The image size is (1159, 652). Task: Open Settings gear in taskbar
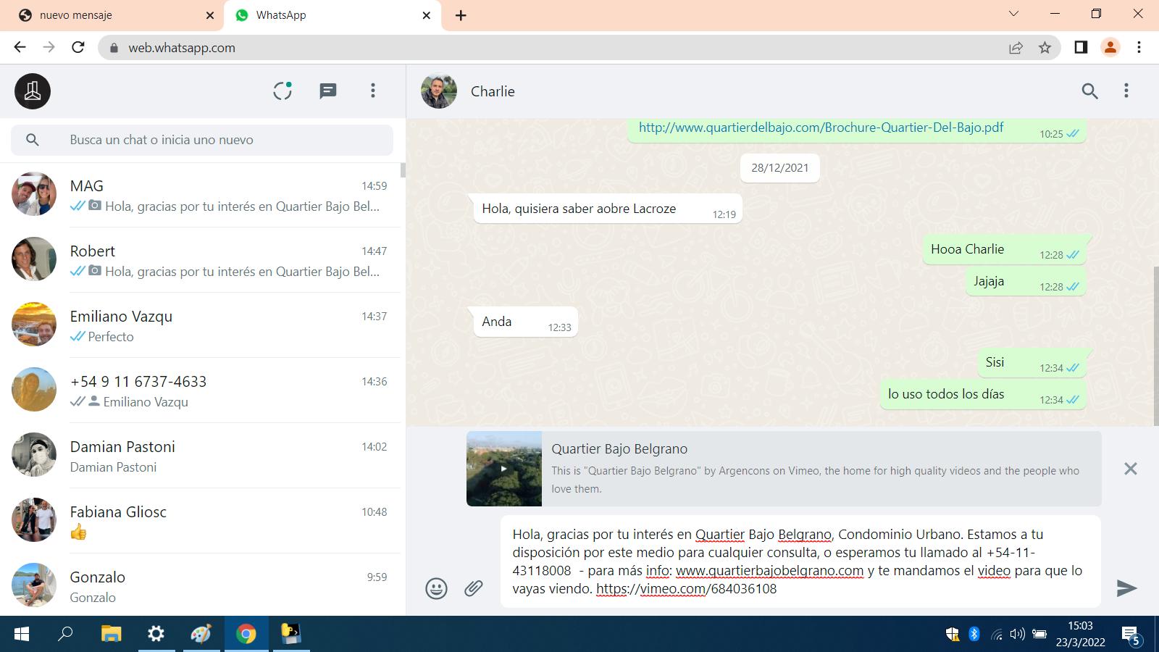pyautogui.click(x=156, y=635)
